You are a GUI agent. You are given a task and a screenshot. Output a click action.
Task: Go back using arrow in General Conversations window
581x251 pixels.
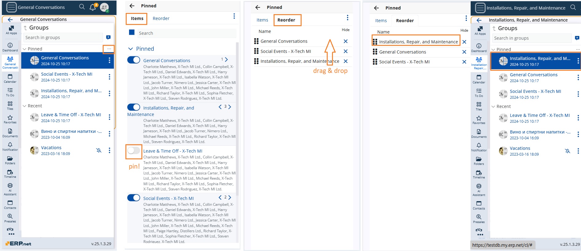[x=10, y=19]
